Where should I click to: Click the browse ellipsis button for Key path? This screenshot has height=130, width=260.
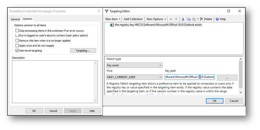[227, 77]
